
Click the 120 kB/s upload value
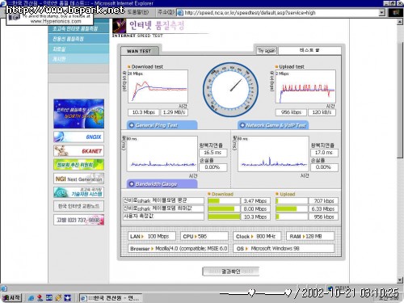322,112
